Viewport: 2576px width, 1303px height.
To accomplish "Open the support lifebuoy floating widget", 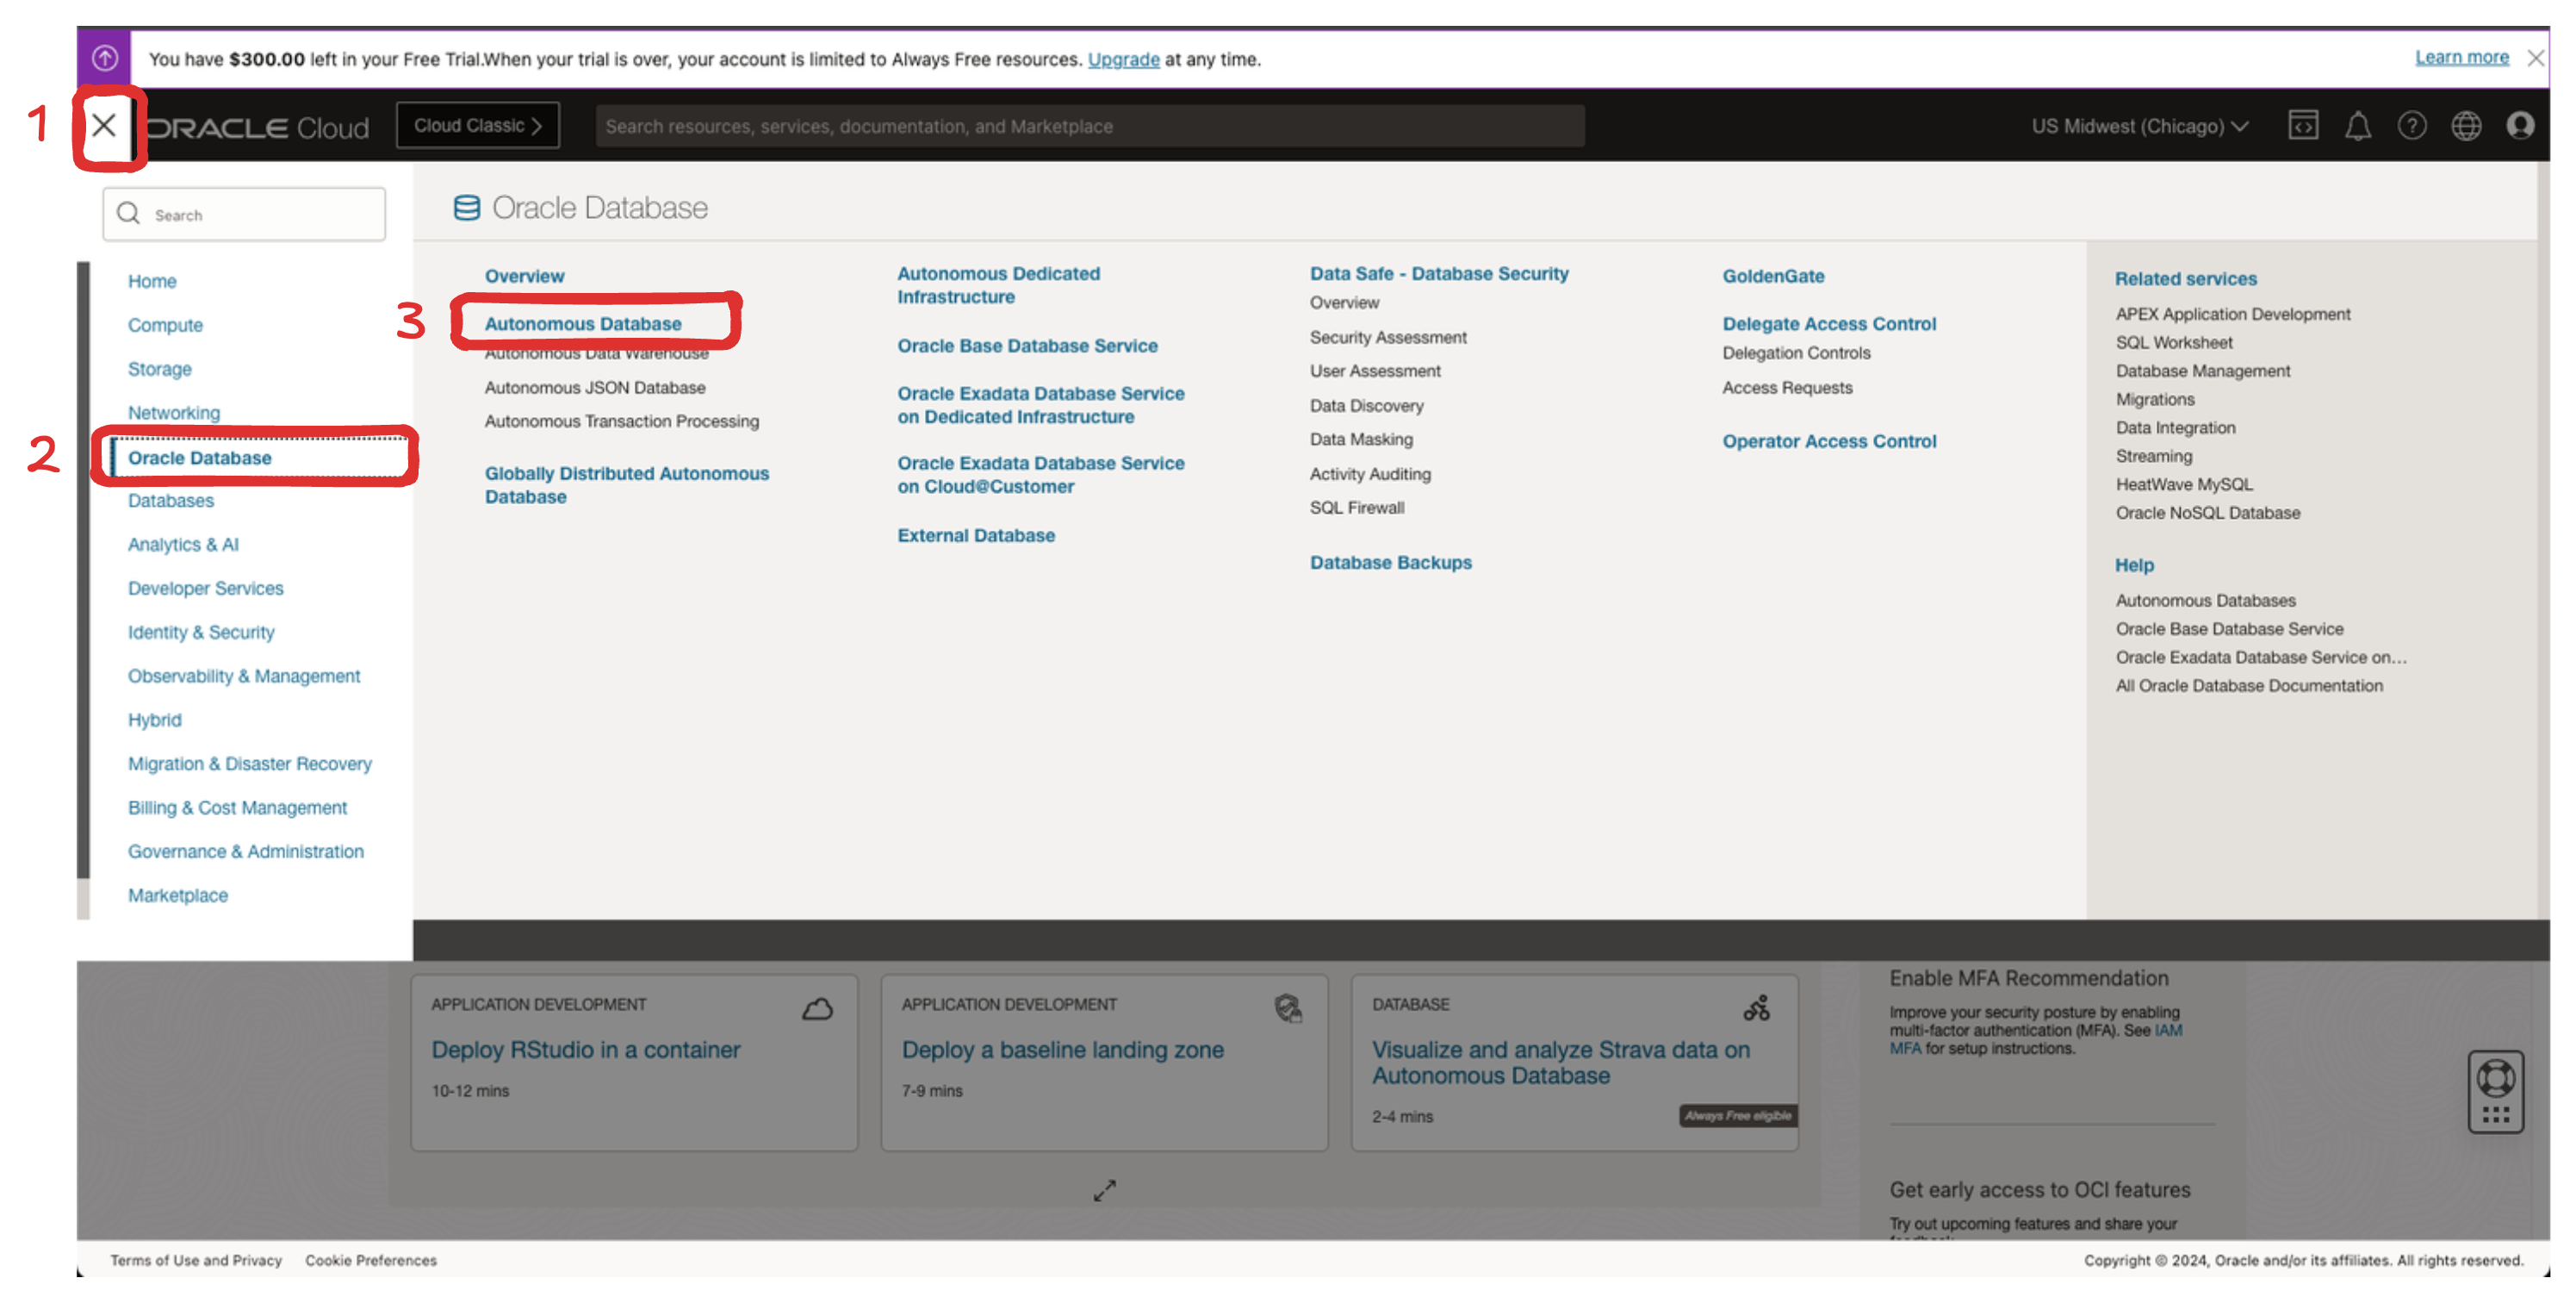I will (x=2495, y=1091).
